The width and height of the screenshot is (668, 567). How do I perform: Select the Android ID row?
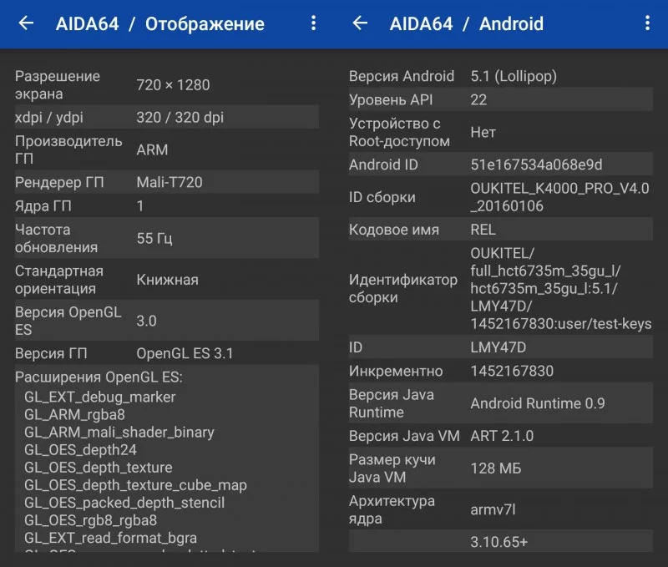[499, 165]
